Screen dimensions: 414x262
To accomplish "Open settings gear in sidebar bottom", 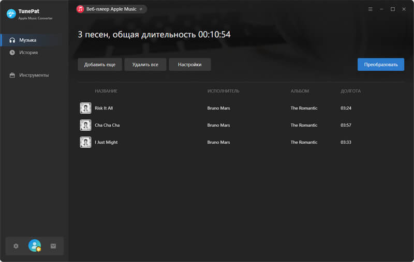I will tap(16, 246).
